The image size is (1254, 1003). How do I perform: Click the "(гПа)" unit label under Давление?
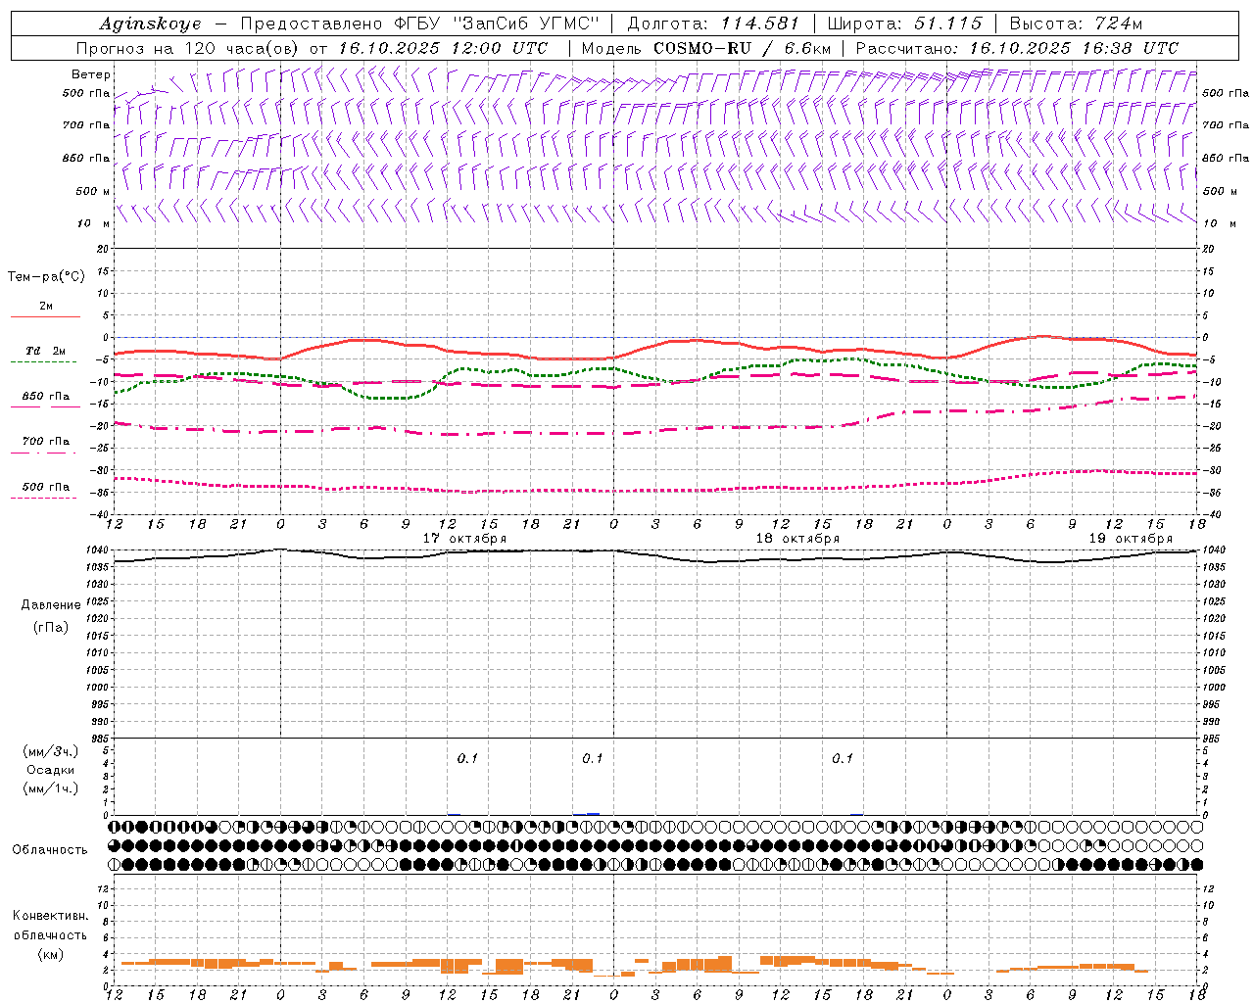coord(51,627)
